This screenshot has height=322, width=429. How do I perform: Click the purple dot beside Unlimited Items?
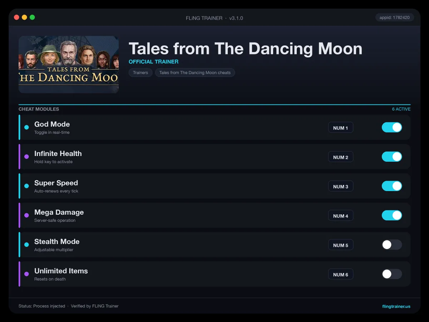[26, 274]
